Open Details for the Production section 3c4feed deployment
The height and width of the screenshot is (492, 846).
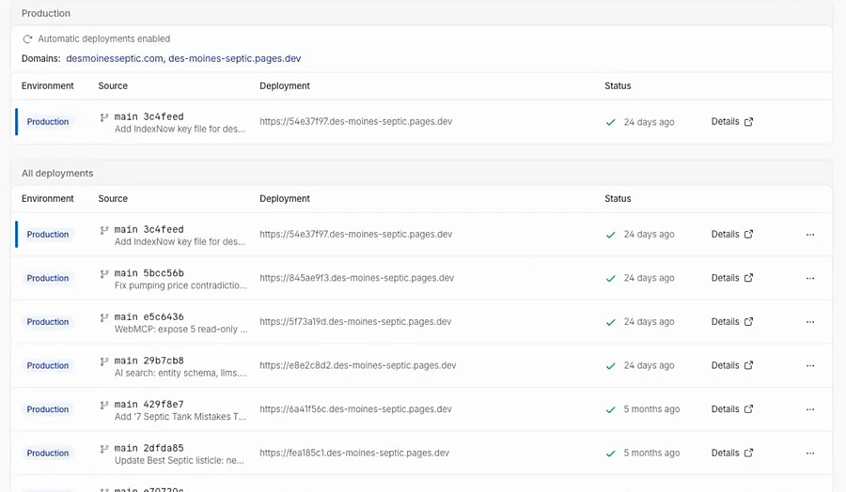coord(731,122)
